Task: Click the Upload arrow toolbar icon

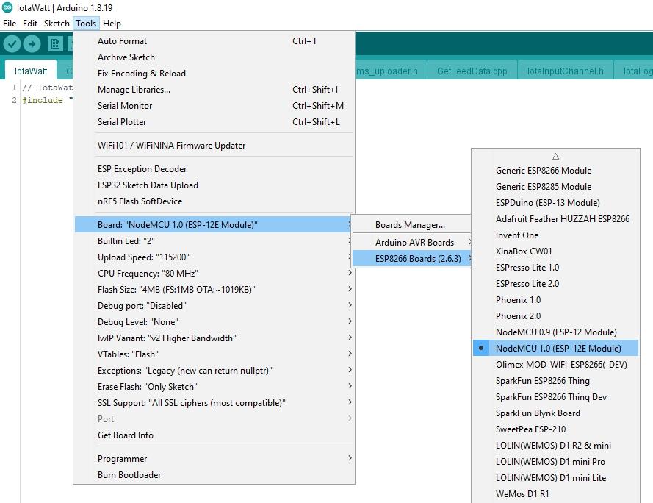Action: pos(32,44)
